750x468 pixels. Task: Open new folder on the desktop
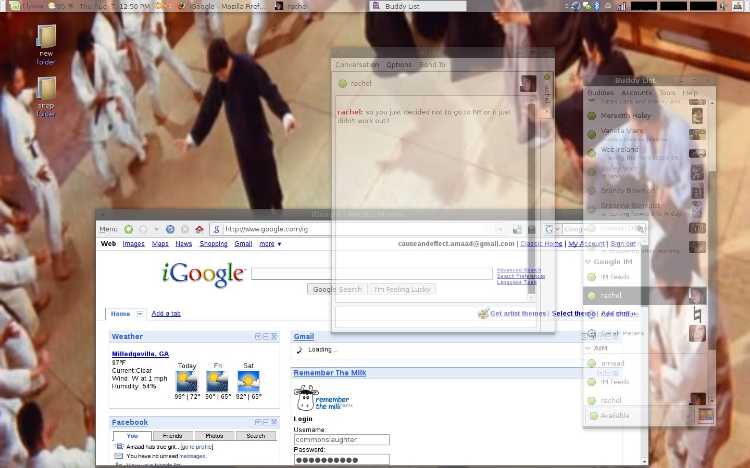tap(46, 45)
